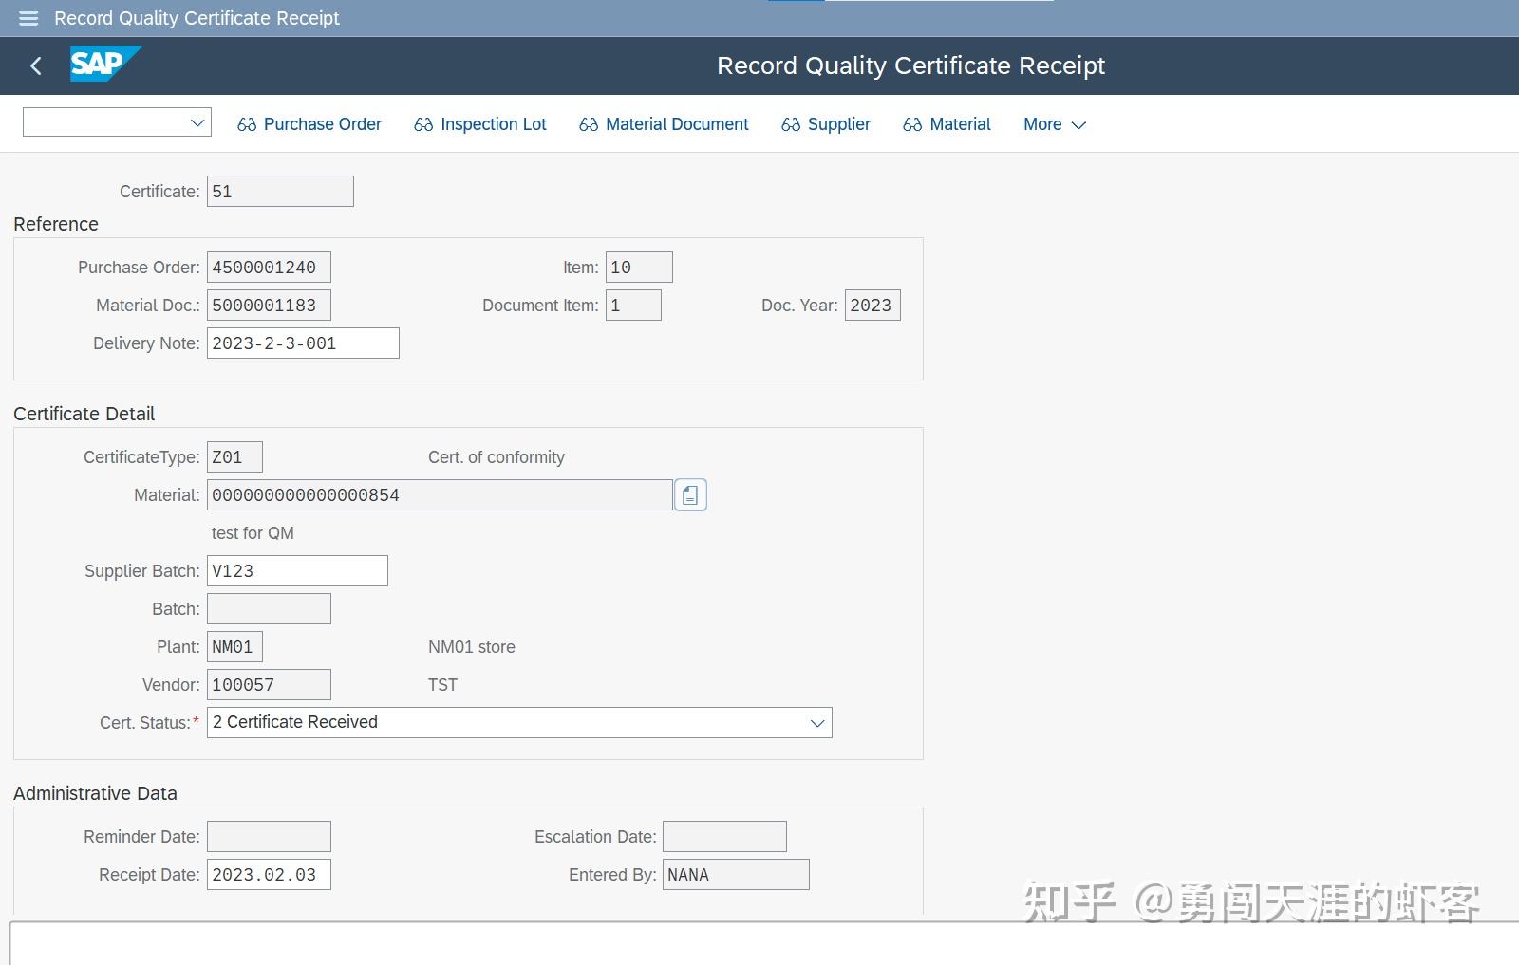Click the glasses icon beside Material

point(913,123)
